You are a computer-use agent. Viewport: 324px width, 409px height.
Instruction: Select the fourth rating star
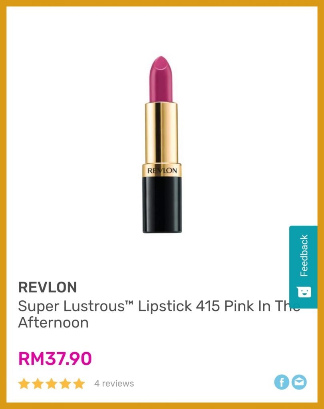coord(65,384)
